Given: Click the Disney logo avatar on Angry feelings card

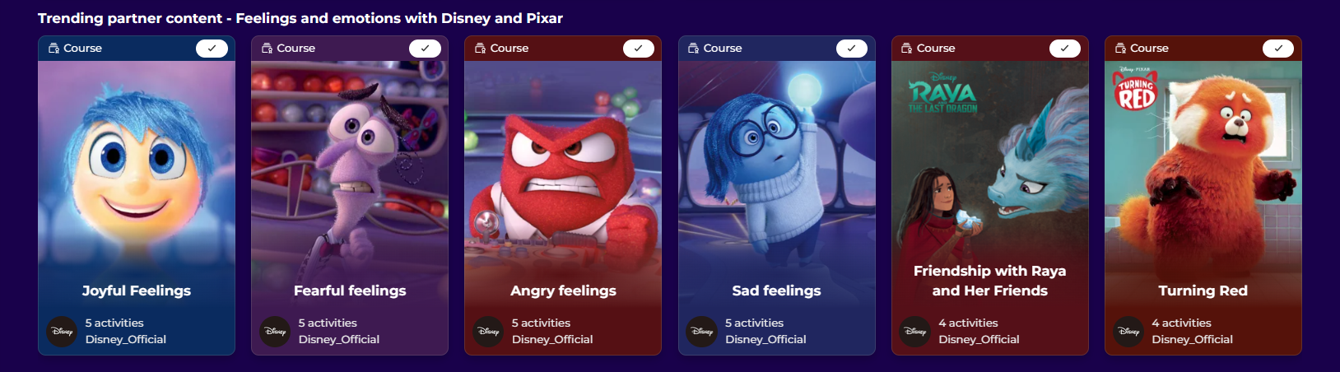Looking at the screenshot, I should [488, 332].
